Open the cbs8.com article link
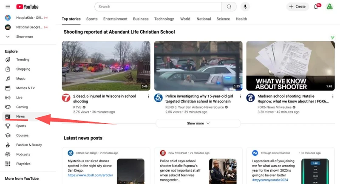 91,176
